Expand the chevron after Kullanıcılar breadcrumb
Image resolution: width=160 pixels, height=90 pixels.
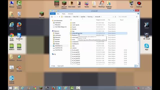point(72,17)
